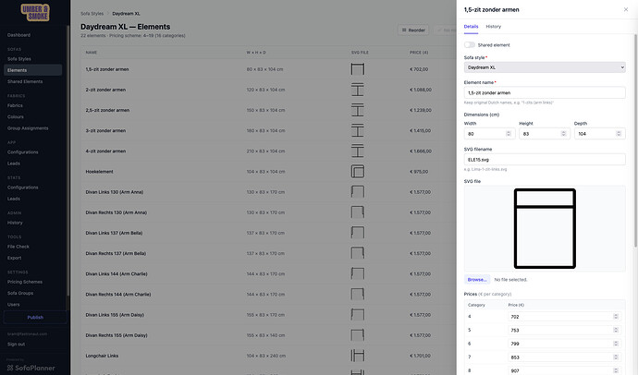Close the element details panel
This screenshot has width=638, height=375.
[x=626, y=10]
